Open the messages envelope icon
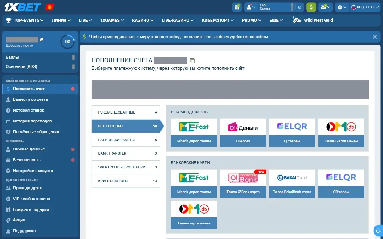The width and height of the screenshot is (383, 239). click(x=325, y=7)
